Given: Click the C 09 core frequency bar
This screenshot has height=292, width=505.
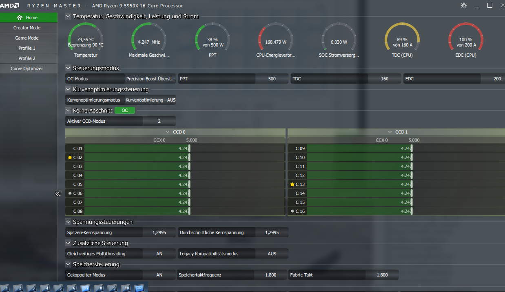Looking at the screenshot, I should point(405,148).
